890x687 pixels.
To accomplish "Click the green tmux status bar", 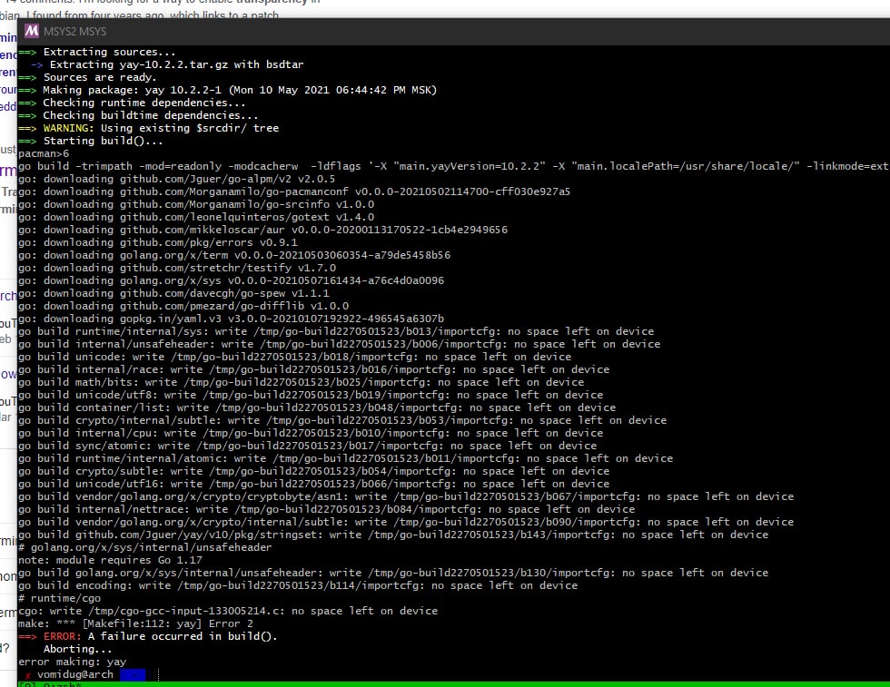I will (x=453, y=684).
